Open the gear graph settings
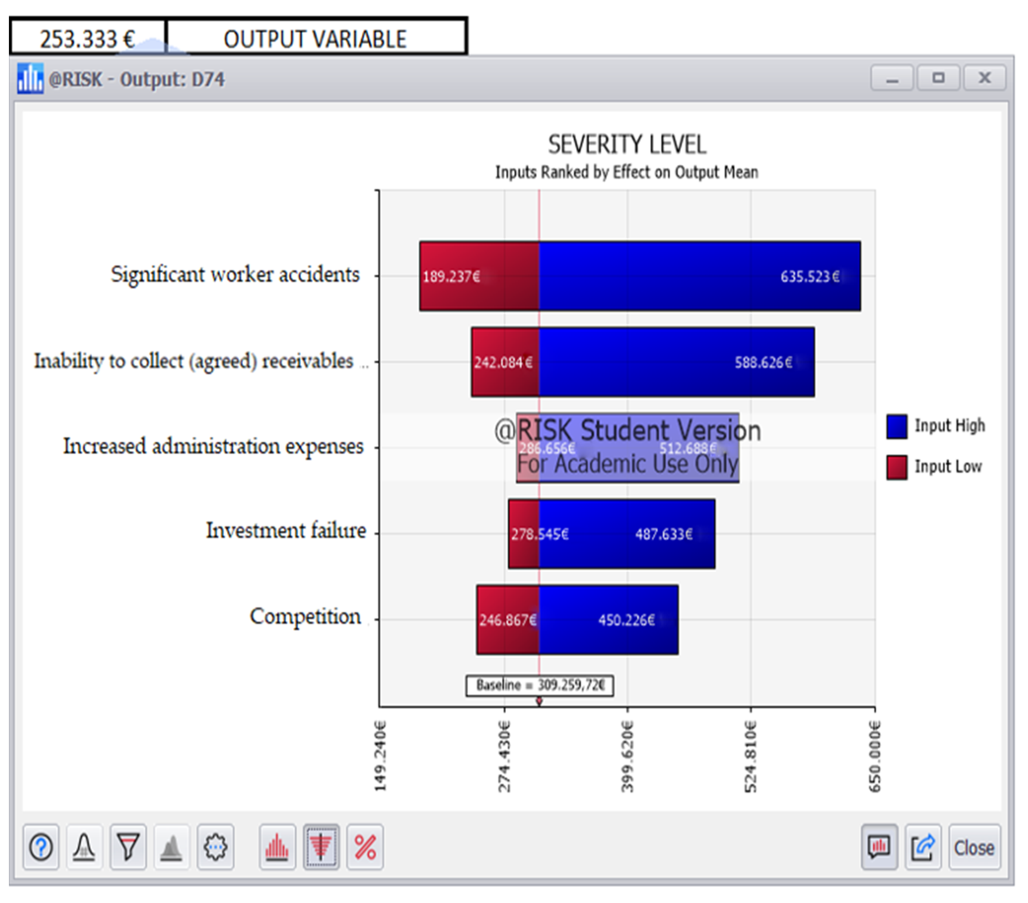This screenshot has height=903, width=1028. coord(215,847)
